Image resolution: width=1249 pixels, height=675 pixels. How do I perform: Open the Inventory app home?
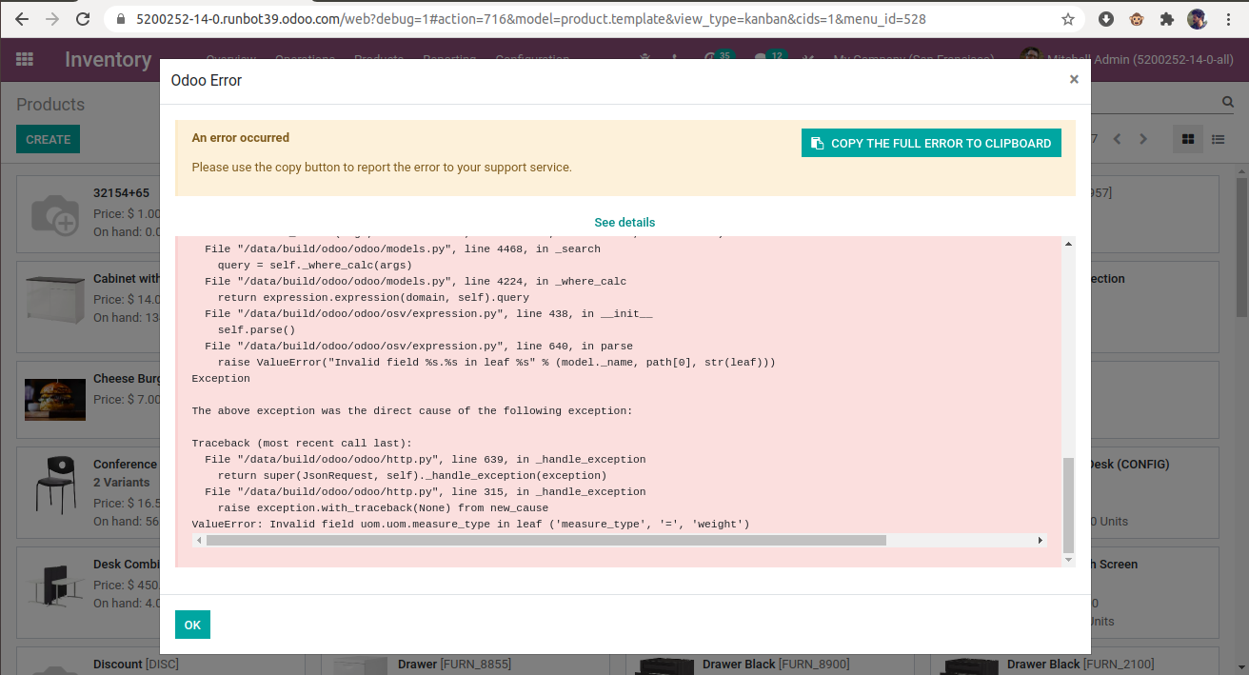pyautogui.click(x=108, y=59)
